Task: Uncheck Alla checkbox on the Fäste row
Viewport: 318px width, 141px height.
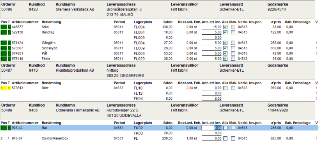Action: (x=225, y=59)
